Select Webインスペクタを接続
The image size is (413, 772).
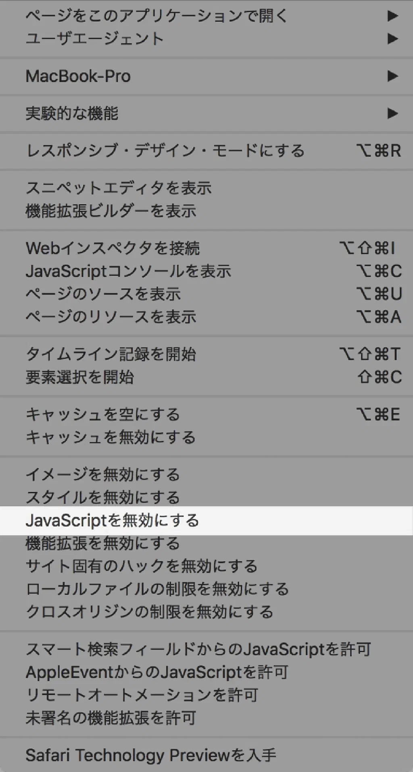113,248
